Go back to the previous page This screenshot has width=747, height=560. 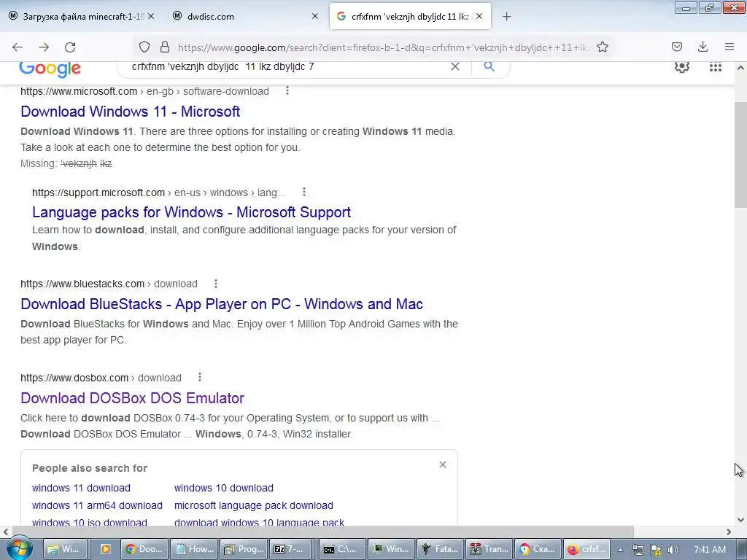pos(18,47)
